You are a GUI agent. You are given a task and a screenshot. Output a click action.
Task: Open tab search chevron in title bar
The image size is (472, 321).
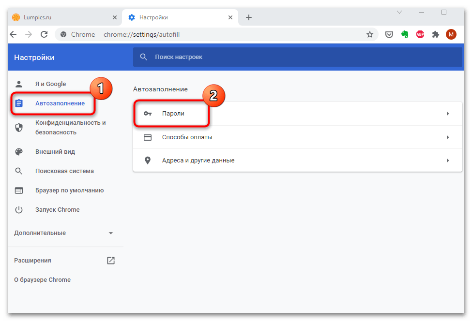click(x=399, y=12)
